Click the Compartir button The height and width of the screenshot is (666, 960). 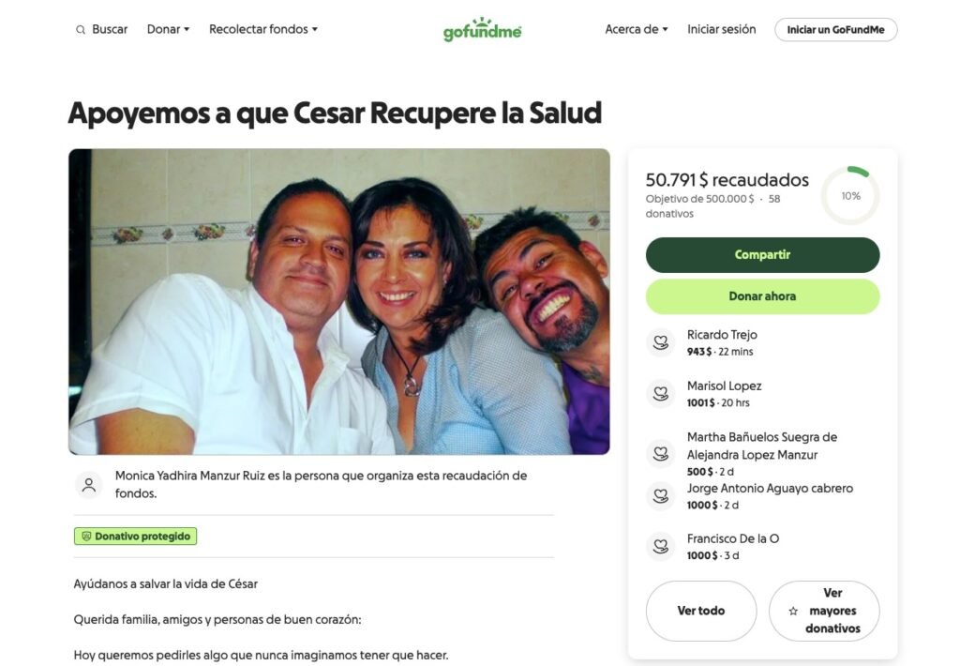(762, 255)
